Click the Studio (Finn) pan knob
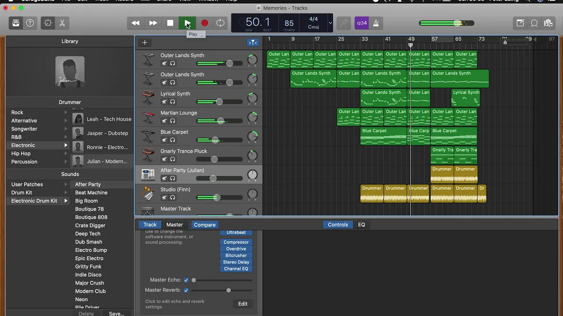The image size is (563, 316). 252,194
